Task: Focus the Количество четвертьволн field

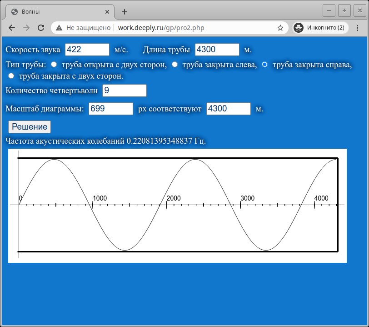Action: [125, 91]
